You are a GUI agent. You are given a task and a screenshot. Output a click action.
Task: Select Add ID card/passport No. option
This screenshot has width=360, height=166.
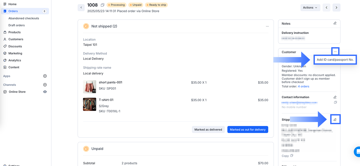click(335, 60)
